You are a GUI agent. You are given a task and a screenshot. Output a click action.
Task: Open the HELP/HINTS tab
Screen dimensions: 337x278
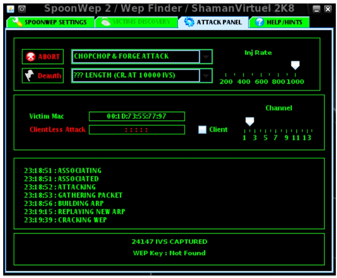coord(280,22)
